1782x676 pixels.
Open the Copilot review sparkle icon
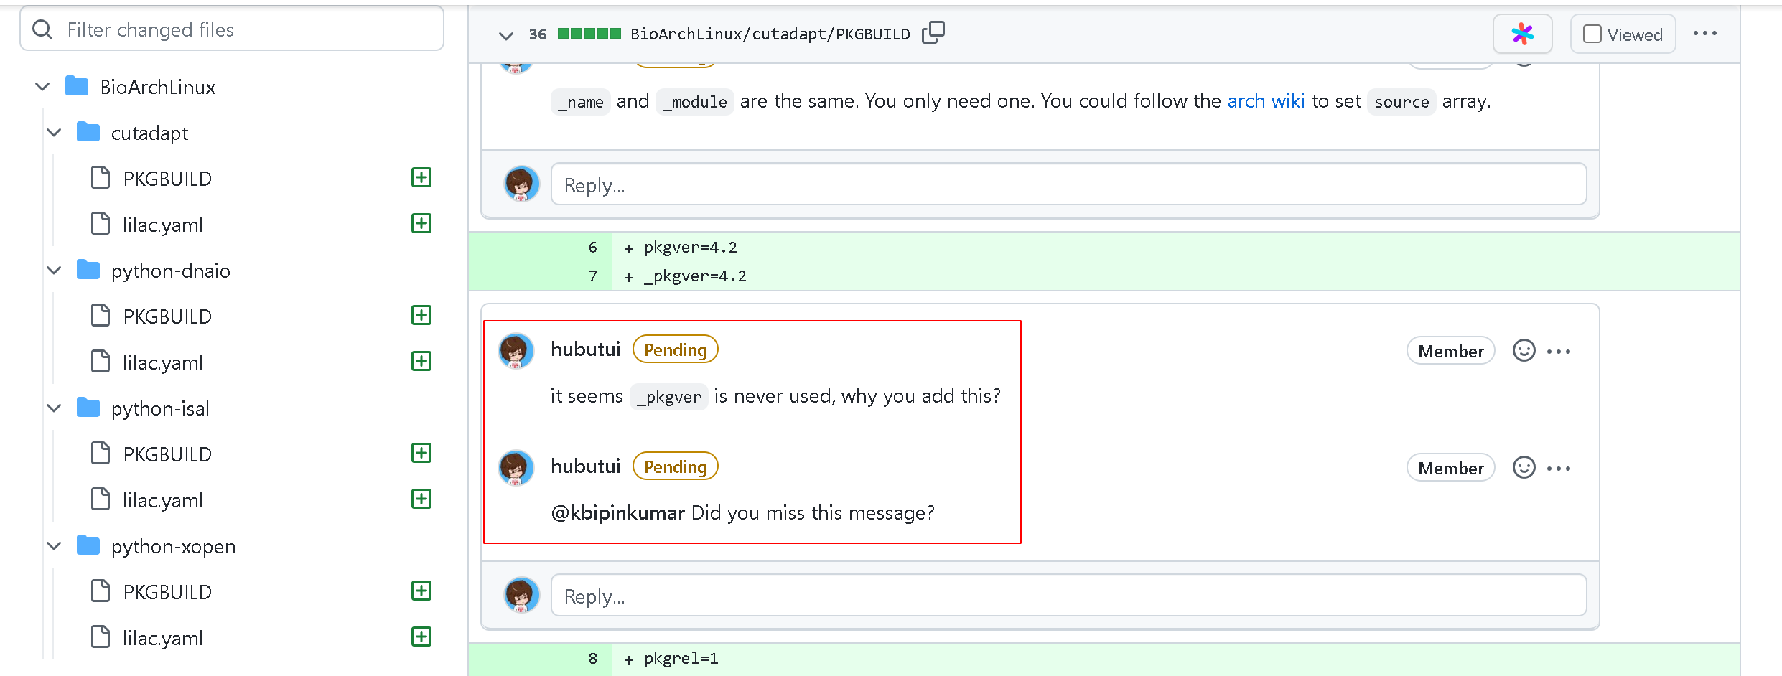1522,33
